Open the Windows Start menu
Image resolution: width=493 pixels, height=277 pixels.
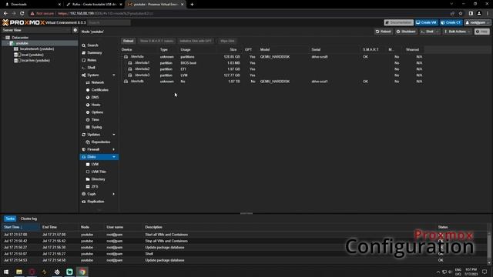click(6, 272)
